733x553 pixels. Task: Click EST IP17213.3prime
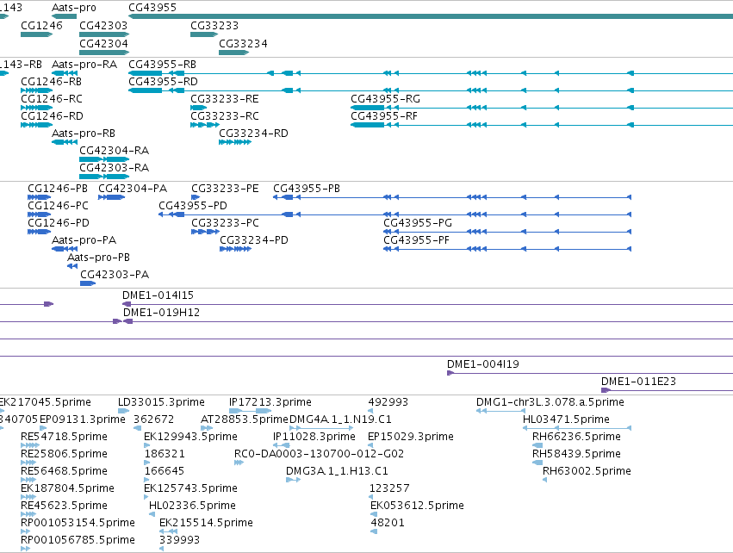250,411
